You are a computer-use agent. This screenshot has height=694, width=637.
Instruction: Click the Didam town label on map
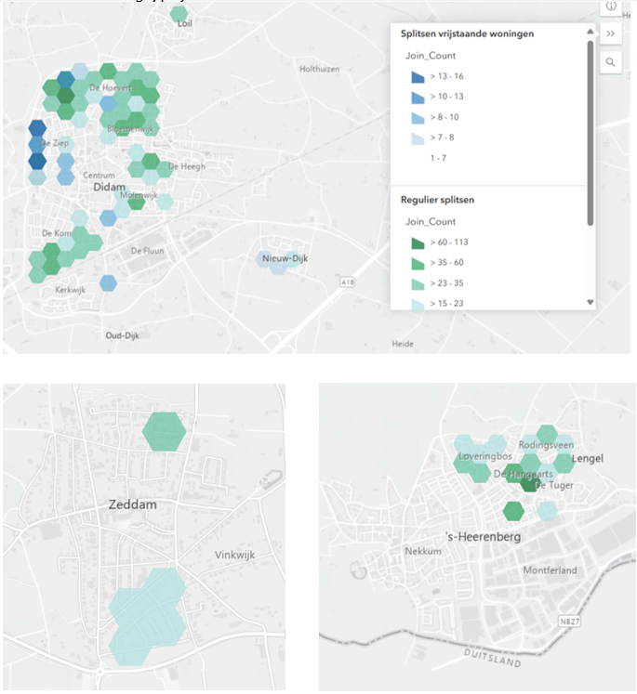point(110,188)
